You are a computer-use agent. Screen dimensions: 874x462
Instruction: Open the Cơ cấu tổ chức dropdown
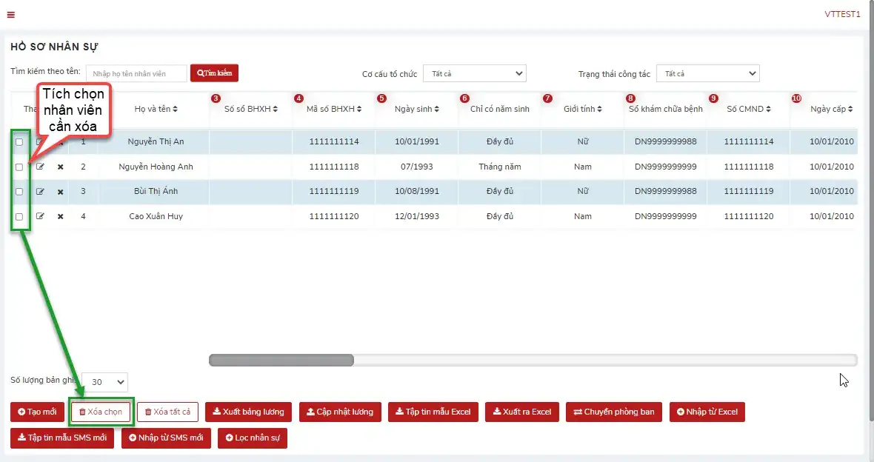(474, 73)
